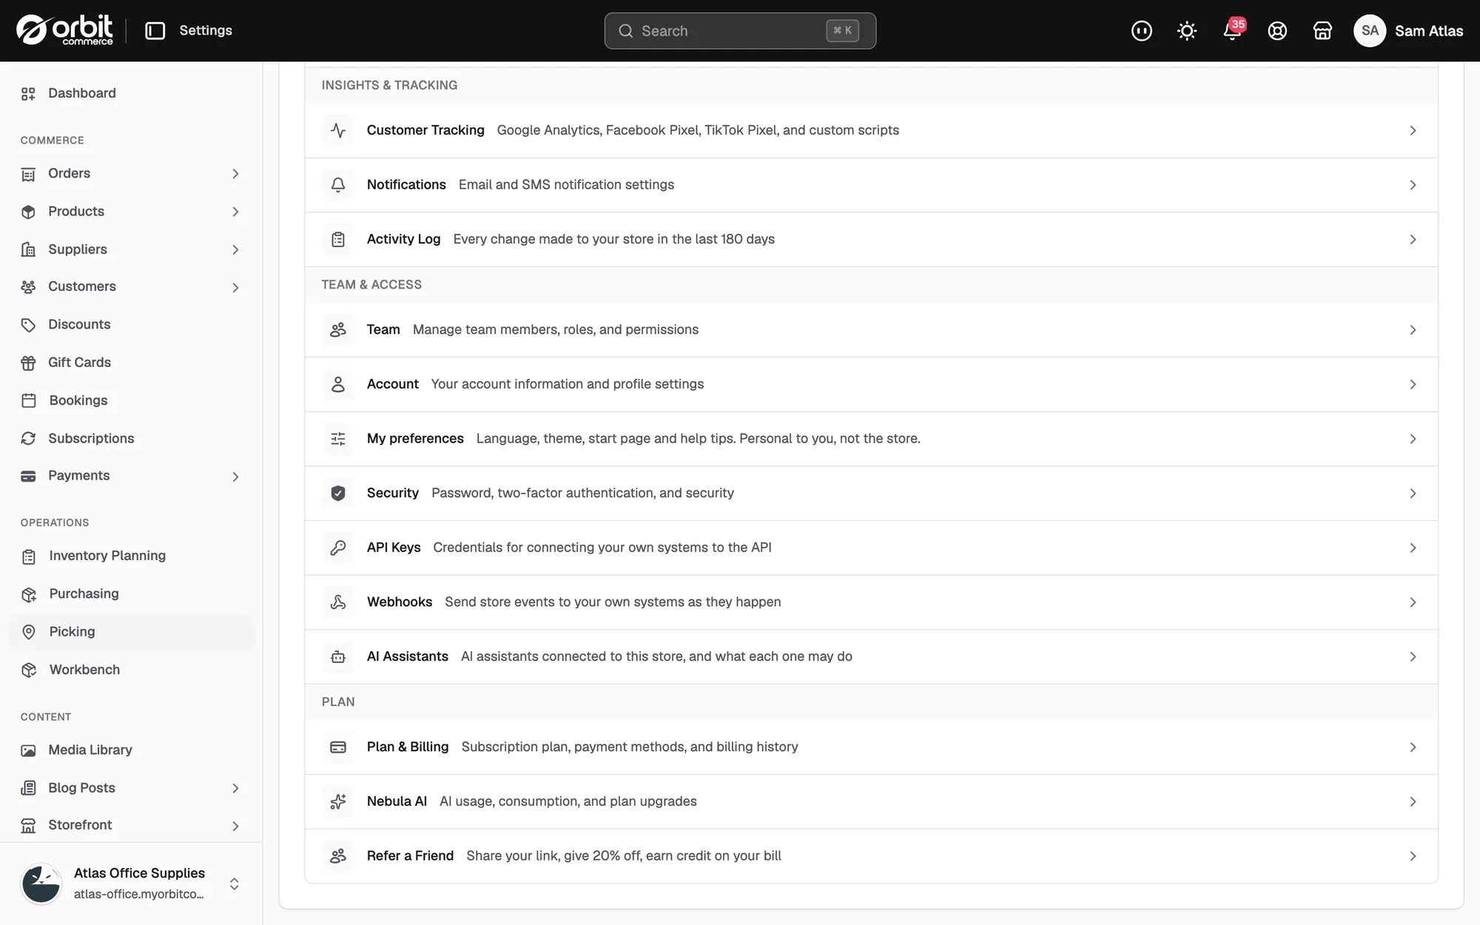Switch theme with the sun icon
This screenshot has width=1480, height=925.
(x=1187, y=30)
